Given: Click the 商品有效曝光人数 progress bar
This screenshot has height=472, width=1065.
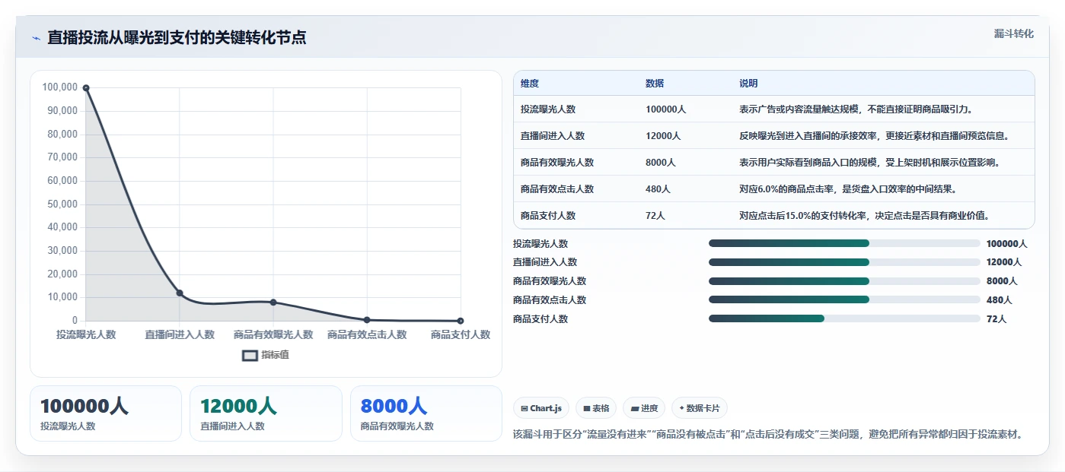Looking at the screenshot, I should click(844, 281).
